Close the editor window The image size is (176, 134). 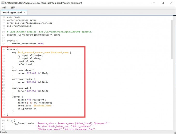point(171,3)
